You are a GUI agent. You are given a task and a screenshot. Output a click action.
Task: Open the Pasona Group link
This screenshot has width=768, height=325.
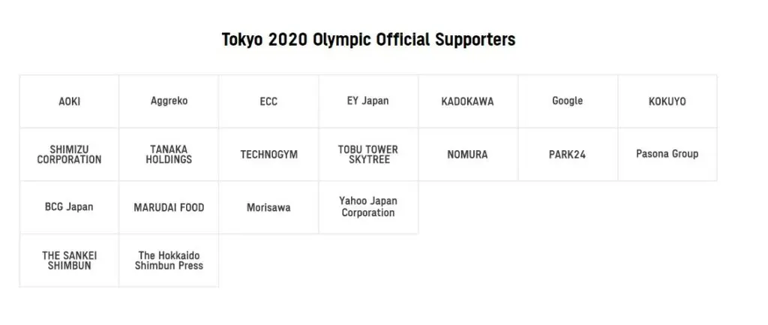[x=667, y=155]
